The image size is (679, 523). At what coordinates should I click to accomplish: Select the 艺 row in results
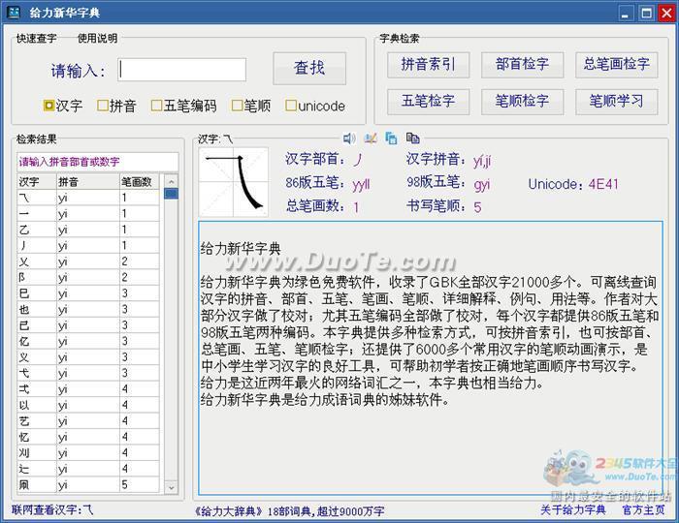pyautogui.click(x=88, y=421)
